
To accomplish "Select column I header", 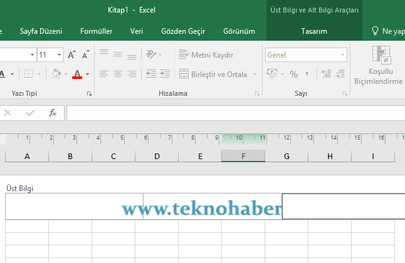I will tap(373, 156).
